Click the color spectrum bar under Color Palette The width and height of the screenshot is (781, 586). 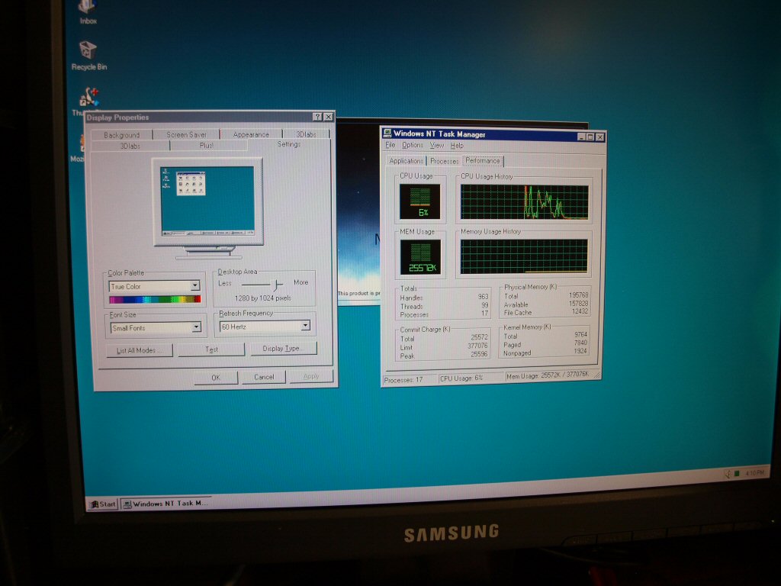coord(155,299)
